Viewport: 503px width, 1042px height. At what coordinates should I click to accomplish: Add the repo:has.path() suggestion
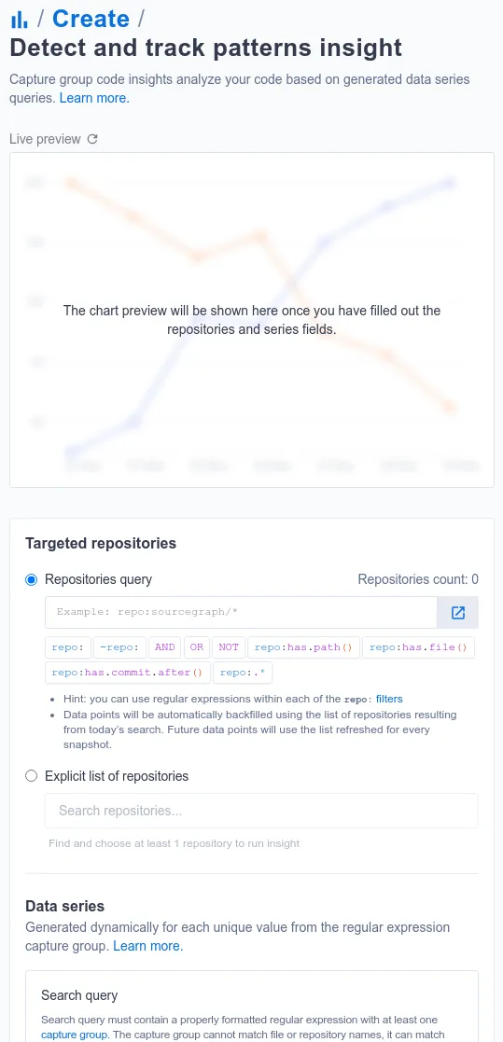(x=303, y=647)
